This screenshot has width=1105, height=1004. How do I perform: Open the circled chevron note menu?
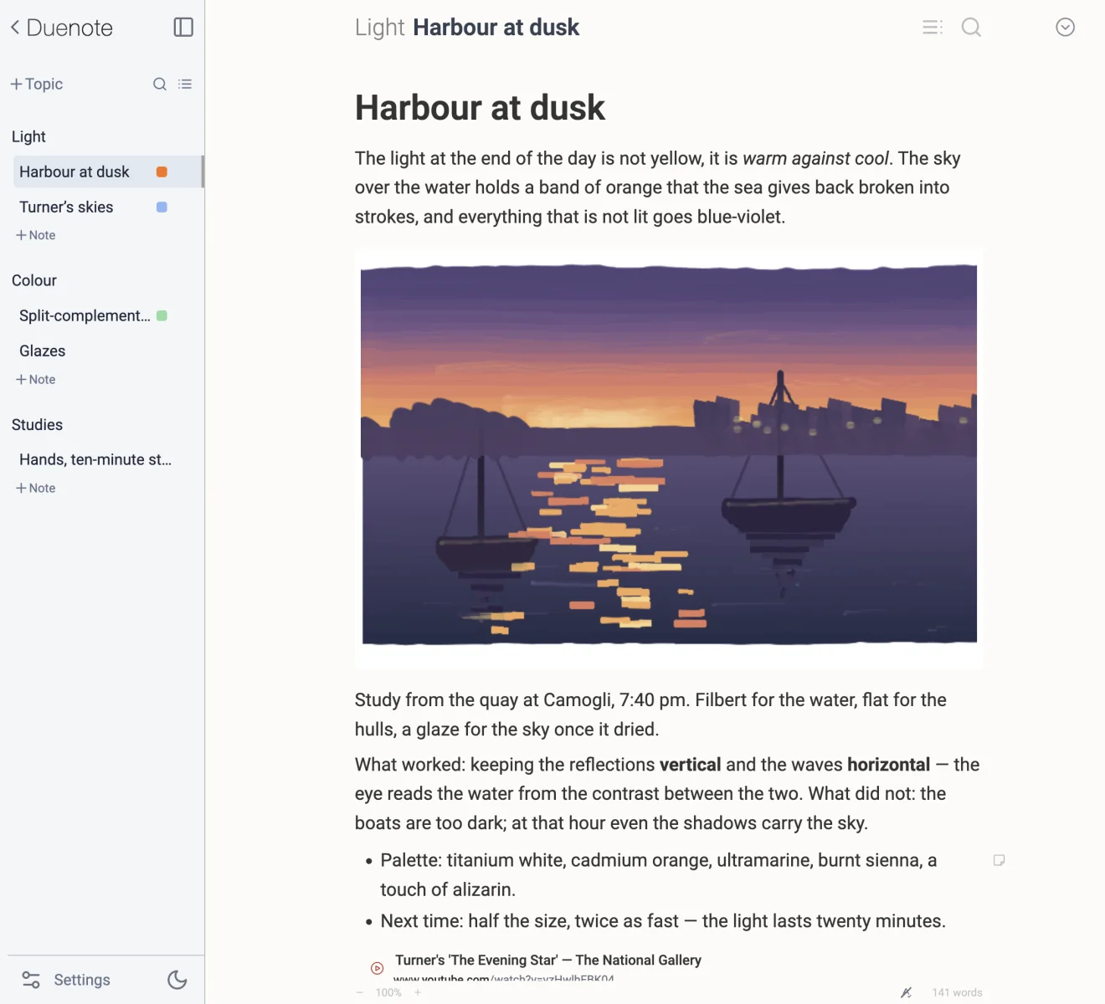point(1065,28)
